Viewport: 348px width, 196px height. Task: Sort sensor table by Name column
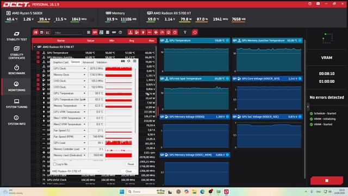pyautogui.click(x=61, y=41)
